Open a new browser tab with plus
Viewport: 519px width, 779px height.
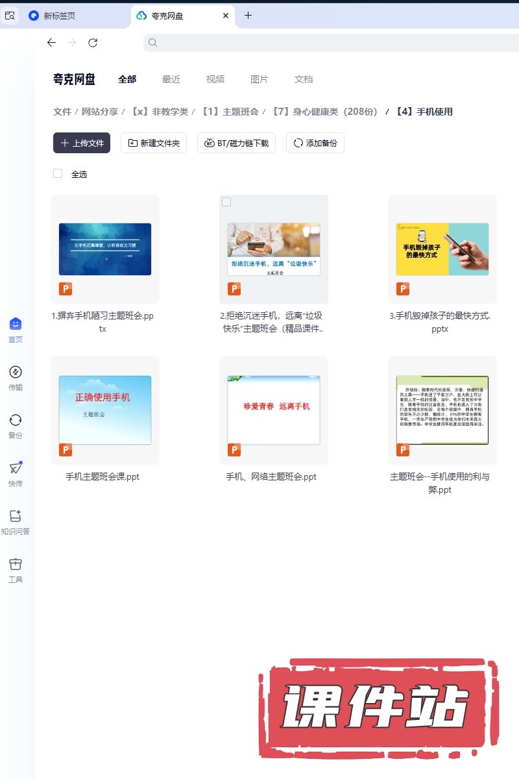pyautogui.click(x=248, y=16)
